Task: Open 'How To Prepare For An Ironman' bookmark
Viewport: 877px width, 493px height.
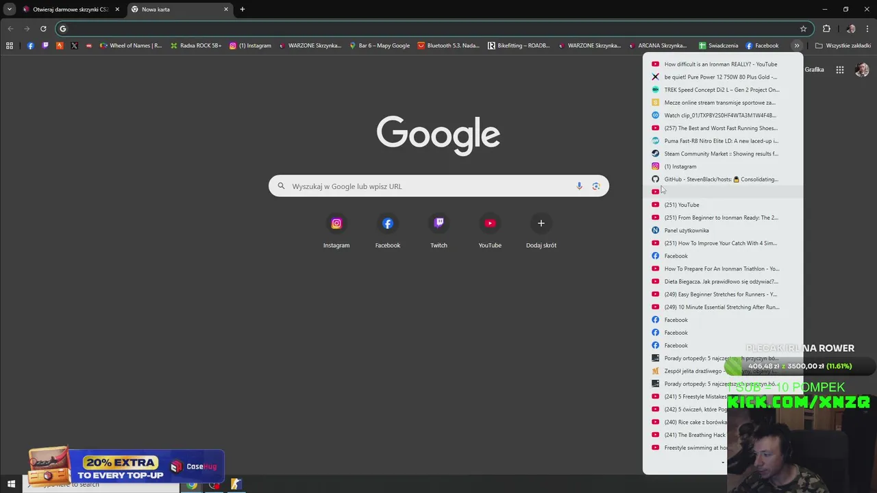Action: pyautogui.click(x=723, y=269)
